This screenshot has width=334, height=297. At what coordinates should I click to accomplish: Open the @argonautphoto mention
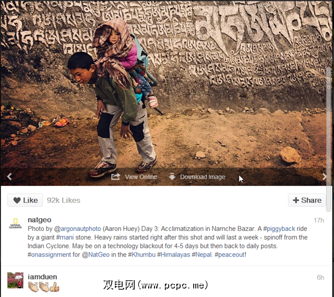click(x=78, y=229)
